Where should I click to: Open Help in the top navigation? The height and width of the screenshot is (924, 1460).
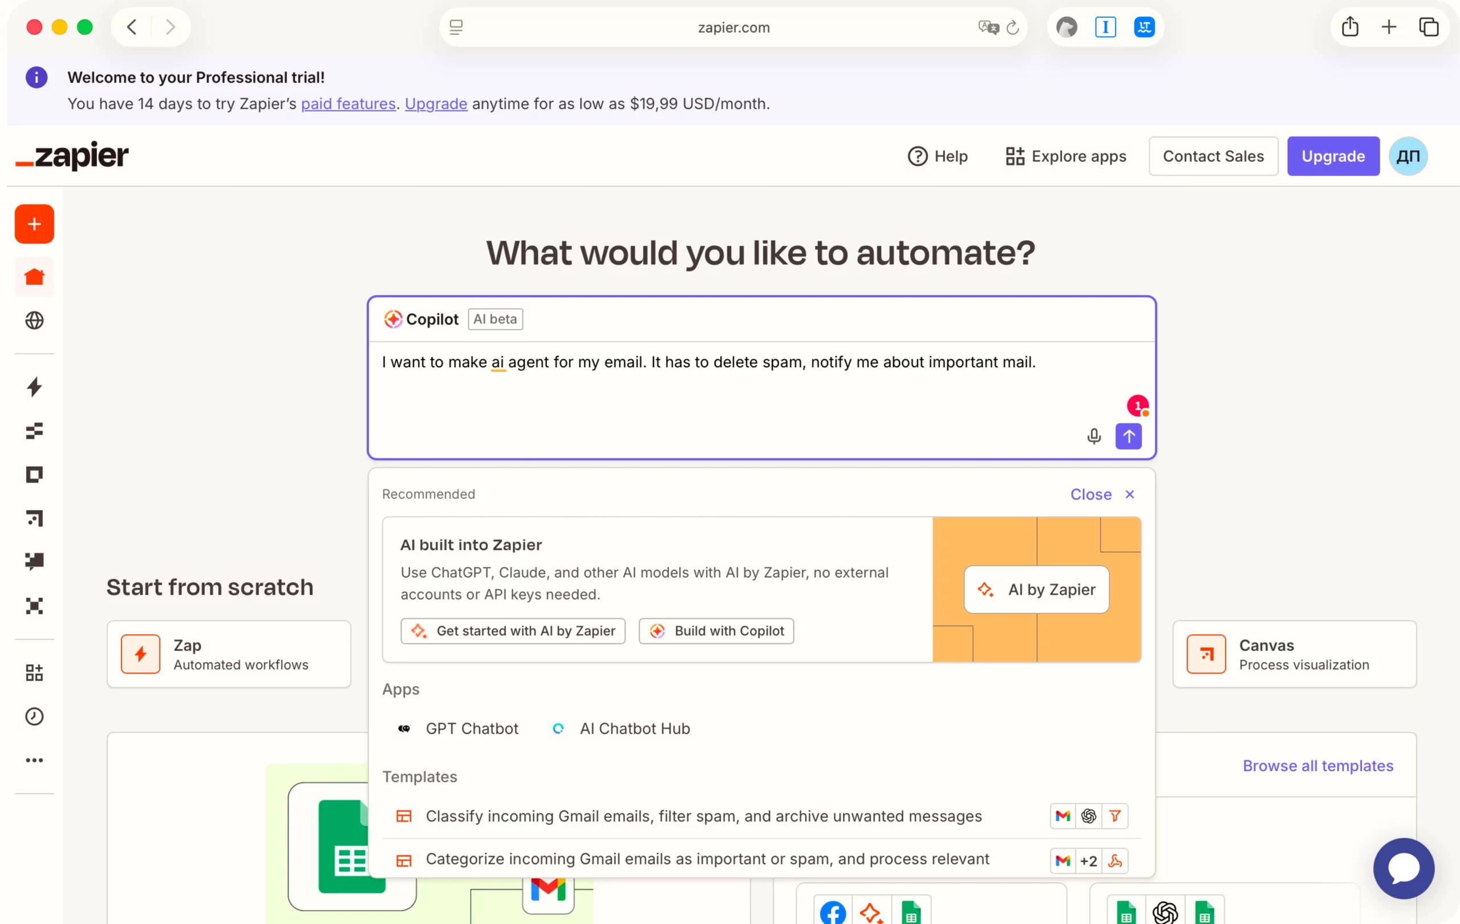938,156
